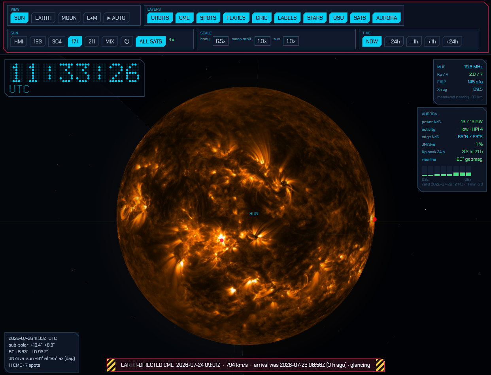Click the UTC dot-matrix clock display
Screen dimensions: 491x375
coord(75,78)
